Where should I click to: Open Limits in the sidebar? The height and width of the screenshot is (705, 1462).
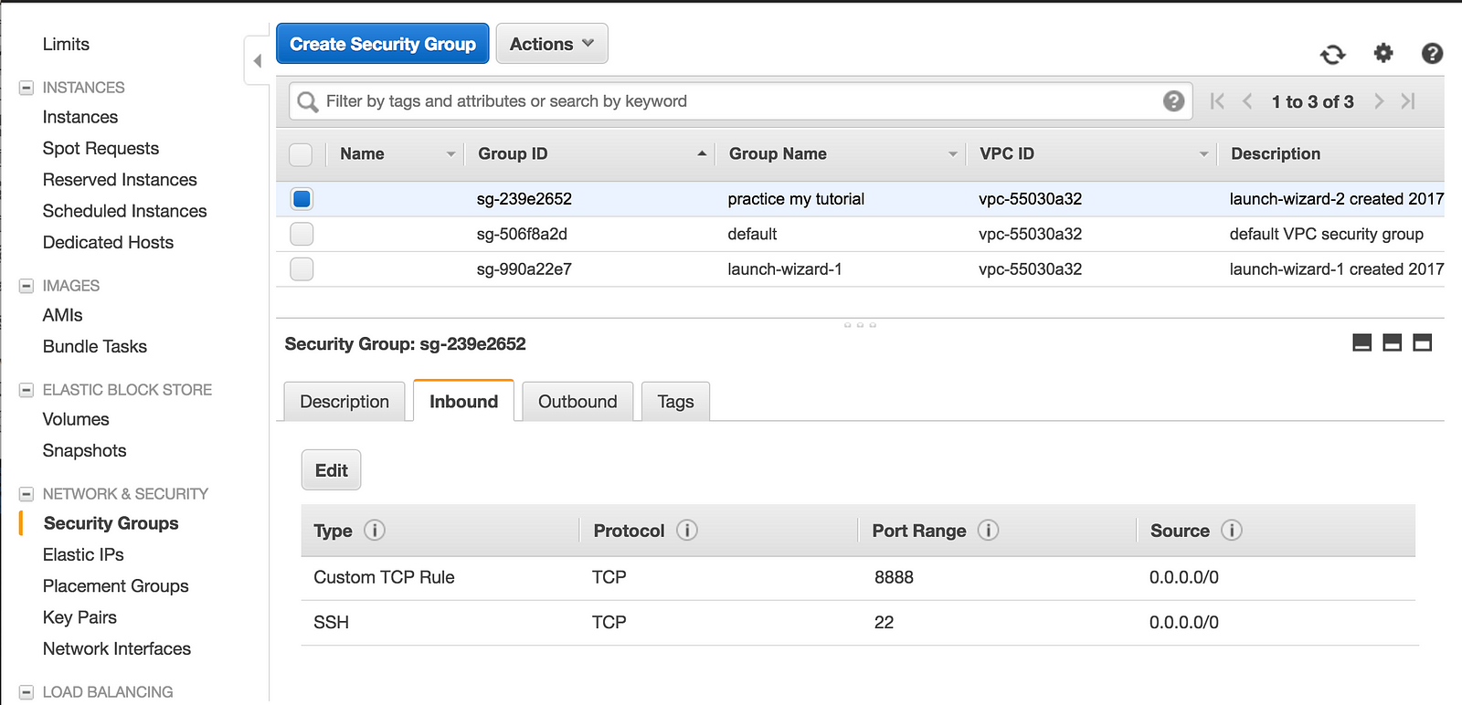tap(66, 44)
